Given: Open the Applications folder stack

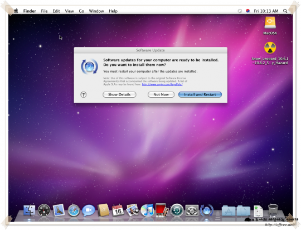Looking at the screenshot, I should coord(229,210).
